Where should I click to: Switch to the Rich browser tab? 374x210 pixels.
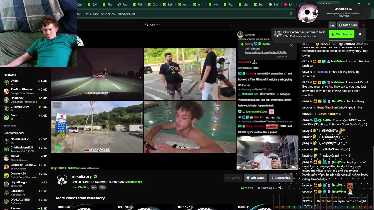[x=138, y=4]
